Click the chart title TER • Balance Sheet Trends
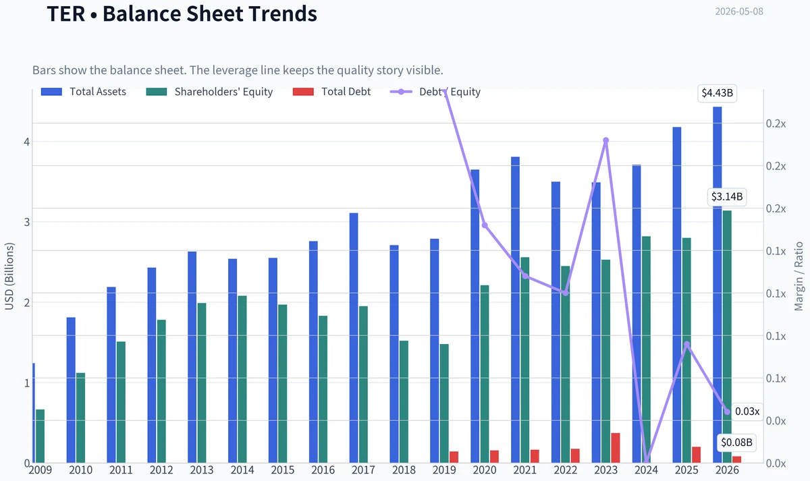This screenshot has height=481, width=810. [182, 12]
